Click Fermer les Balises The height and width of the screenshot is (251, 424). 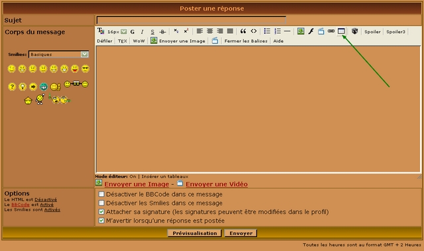tap(246, 41)
